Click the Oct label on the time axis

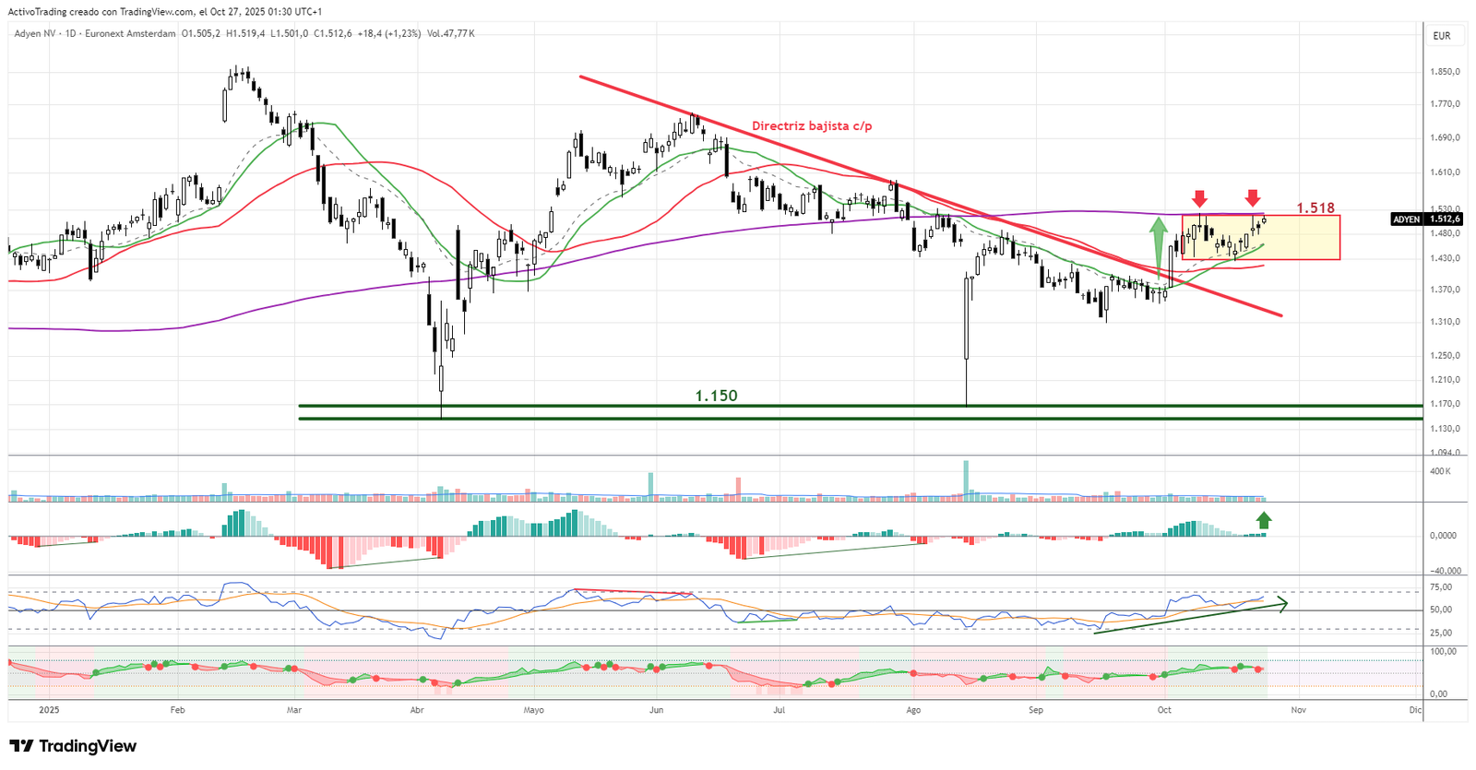click(1164, 710)
